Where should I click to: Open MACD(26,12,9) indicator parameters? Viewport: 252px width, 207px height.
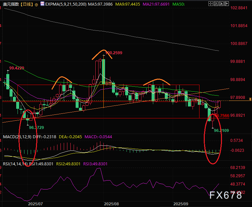(17, 137)
